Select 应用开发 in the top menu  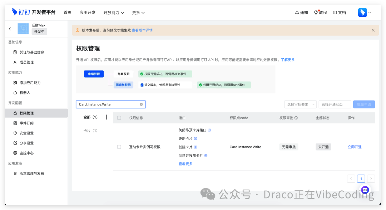pos(87,13)
